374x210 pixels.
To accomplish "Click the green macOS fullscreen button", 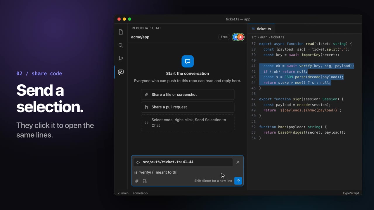I will pyautogui.click(x=129, y=19).
